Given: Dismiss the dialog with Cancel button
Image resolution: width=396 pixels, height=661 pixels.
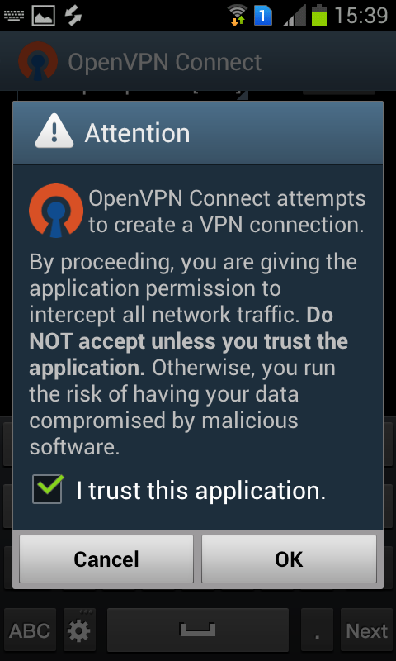Looking at the screenshot, I should pyautogui.click(x=106, y=559).
